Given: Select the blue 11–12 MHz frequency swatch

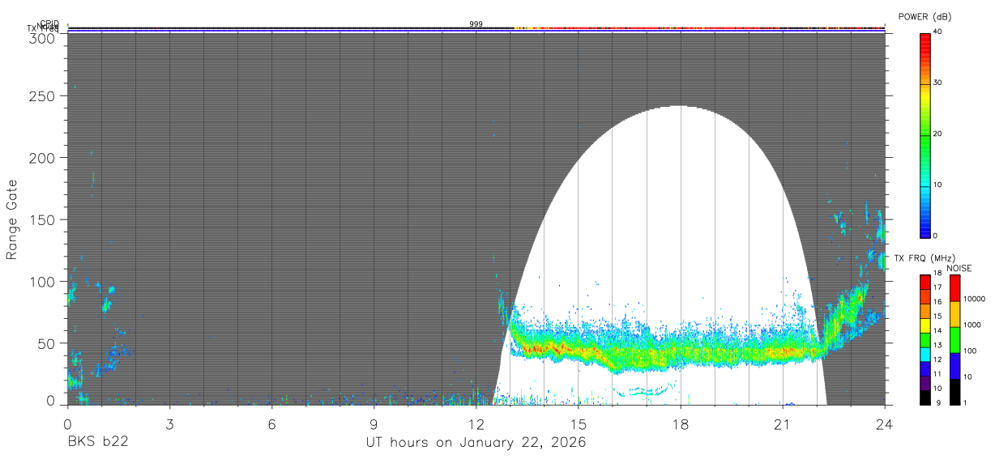Looking at the screenshot, I should pos(925,369).
